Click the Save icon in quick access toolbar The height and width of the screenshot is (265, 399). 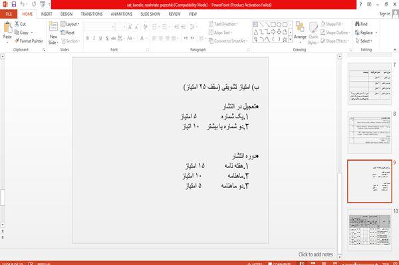click(14, 4)
